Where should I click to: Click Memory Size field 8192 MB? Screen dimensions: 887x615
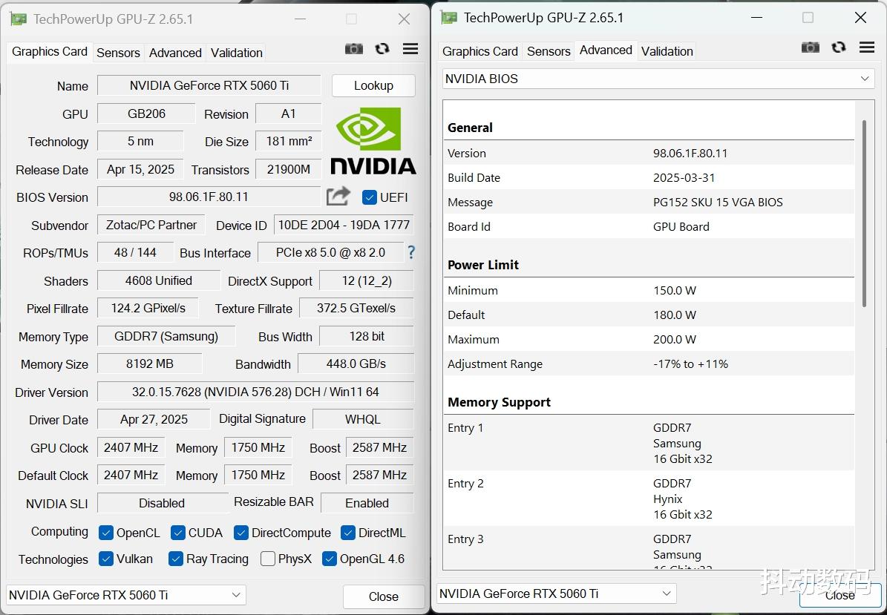pos(150,364)
